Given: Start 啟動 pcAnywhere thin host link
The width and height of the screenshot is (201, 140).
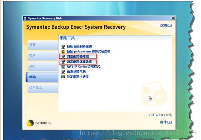Looking at the screenshot, I should coord(89,51).
